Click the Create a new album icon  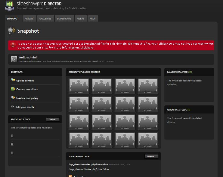tap(13, 89)
